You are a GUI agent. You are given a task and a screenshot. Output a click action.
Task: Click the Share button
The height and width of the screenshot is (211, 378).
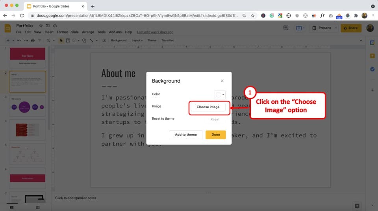pyautogui.click(x=351, y=28)
